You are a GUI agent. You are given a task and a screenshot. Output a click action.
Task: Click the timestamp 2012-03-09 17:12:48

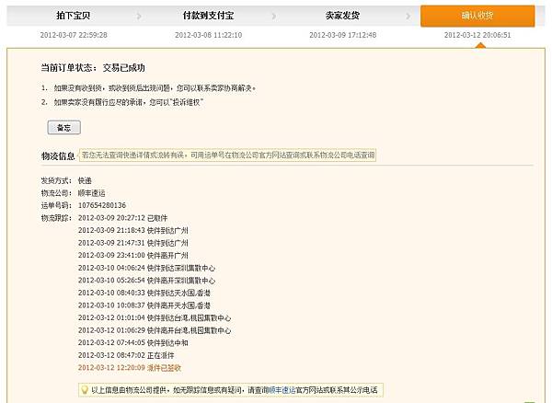(343, 35)
